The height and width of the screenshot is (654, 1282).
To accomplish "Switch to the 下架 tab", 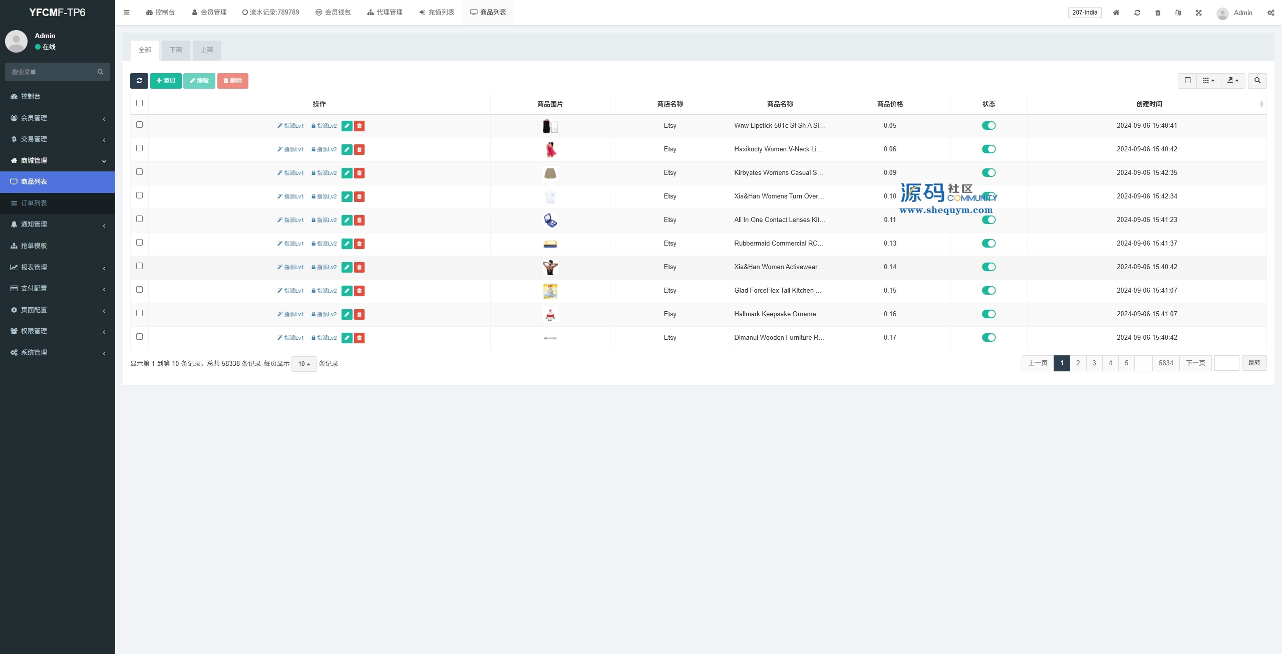I will 176,50.
